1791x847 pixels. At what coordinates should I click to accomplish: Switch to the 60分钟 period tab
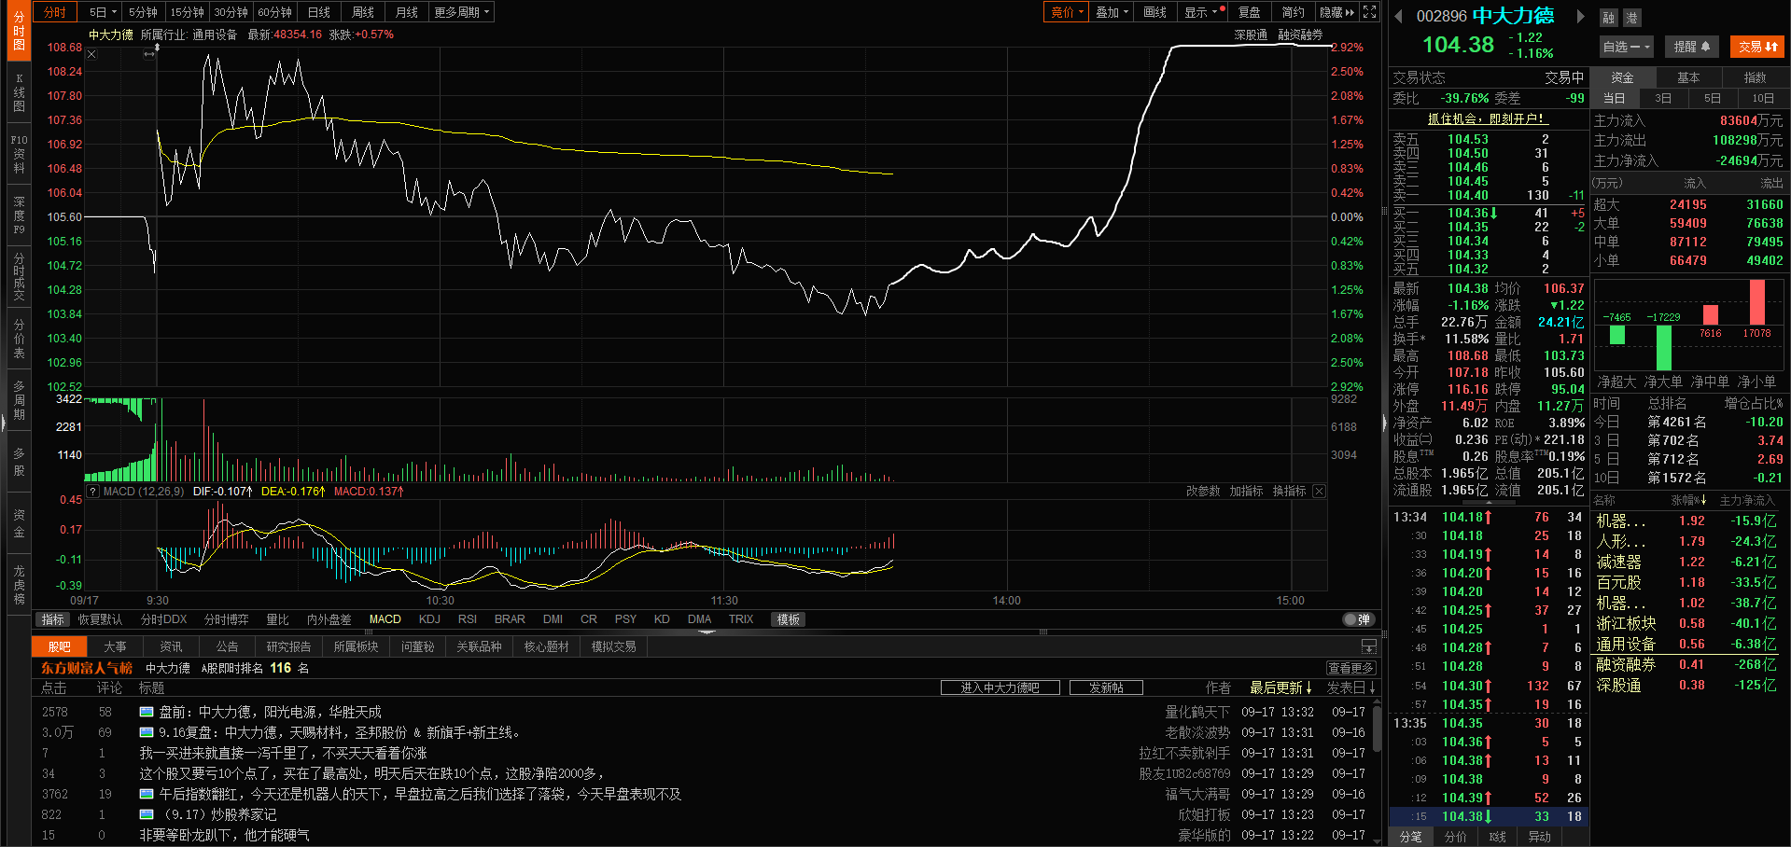pos(274,12)
